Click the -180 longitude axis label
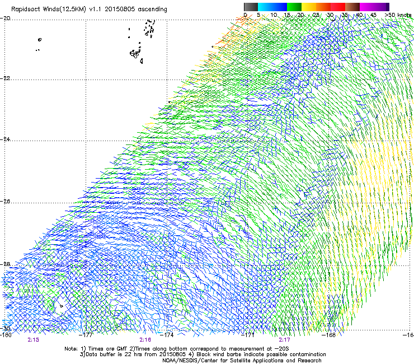This screenshot has height=364, width=414. [6, 335]
